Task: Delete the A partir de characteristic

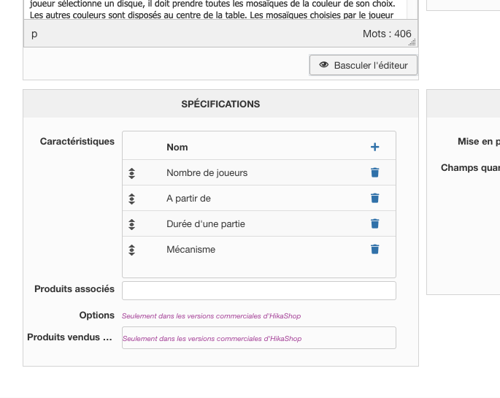Action: coord(374,198)
